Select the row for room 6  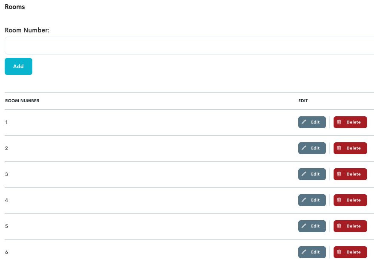(128, 252)
